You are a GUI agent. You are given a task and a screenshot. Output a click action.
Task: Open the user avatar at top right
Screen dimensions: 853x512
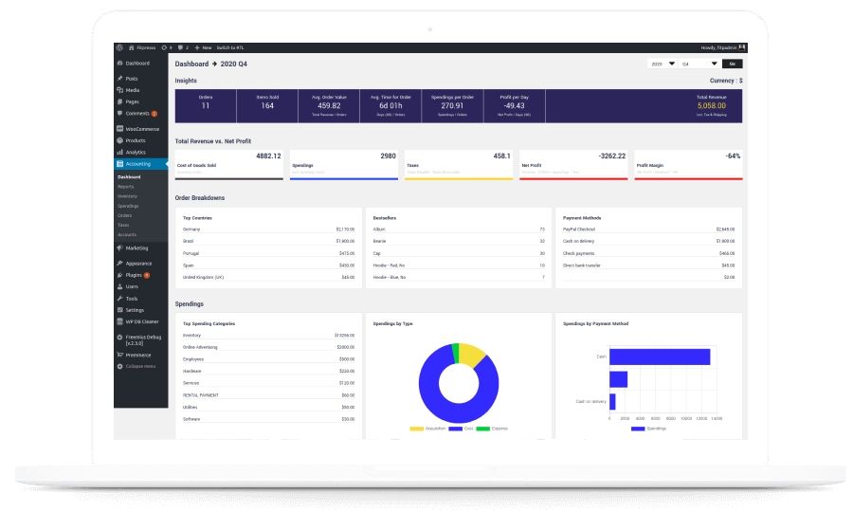click(742, 47)
